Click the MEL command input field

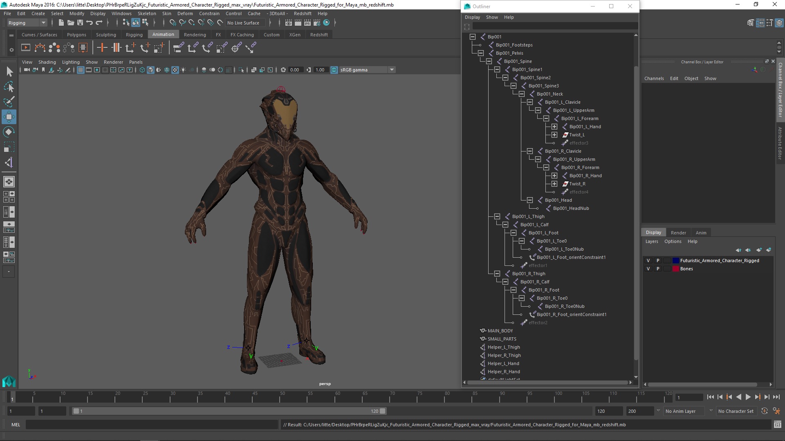click(x=152, y=425)
